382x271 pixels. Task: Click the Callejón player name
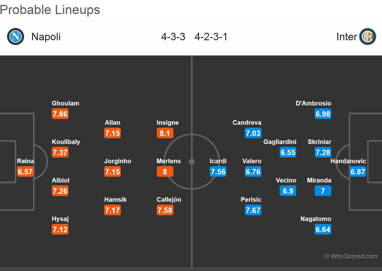point(169,199)
